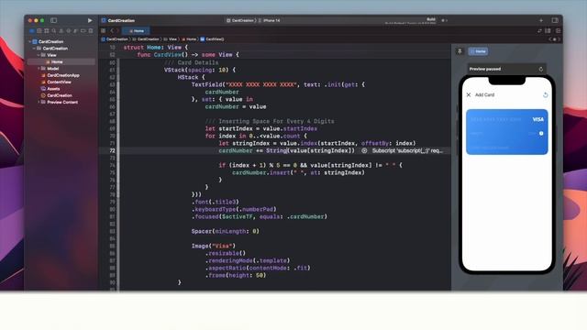The image size is (587, 330).
Task: Open the symbol navigator icon
Action: click(47, 30)
